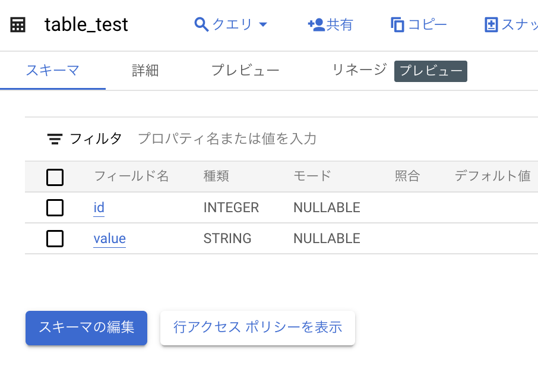The width and height of the screenshot is (538, 378).
Task: Click the スキーマの編集 button
Action: (x=86, y=328)
